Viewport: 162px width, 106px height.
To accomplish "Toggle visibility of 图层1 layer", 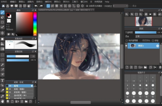I will pos(126,46).
